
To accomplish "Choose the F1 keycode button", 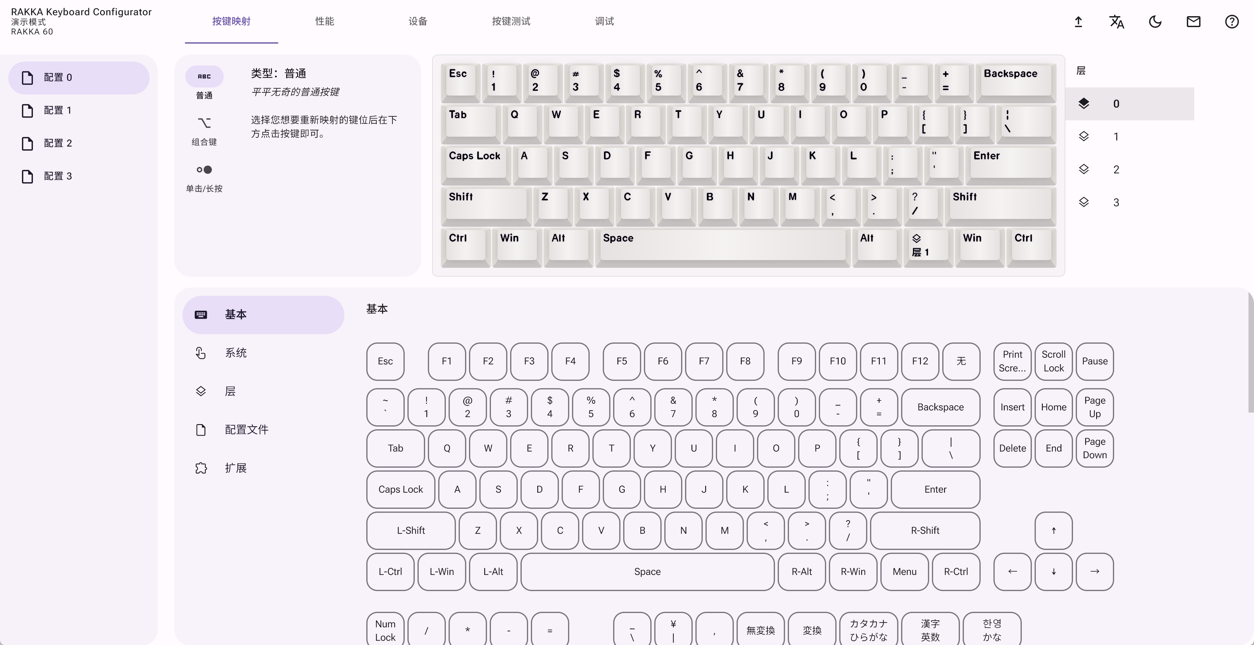I will click(446, 361).
